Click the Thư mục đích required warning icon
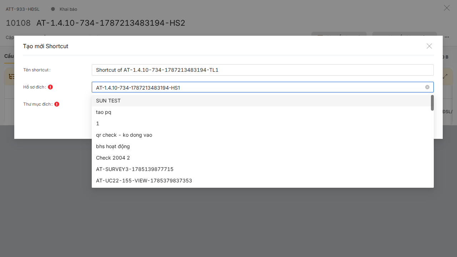457x257 pixels. [x=57, y=104]
